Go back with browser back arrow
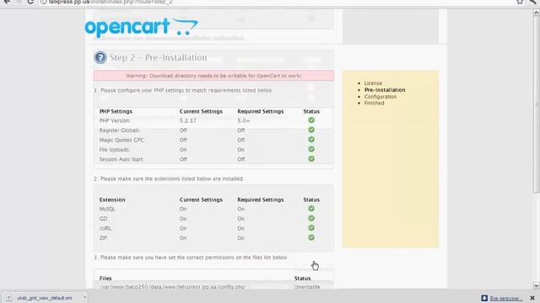Screen dimensions: 540x303 tap(7, 2)
